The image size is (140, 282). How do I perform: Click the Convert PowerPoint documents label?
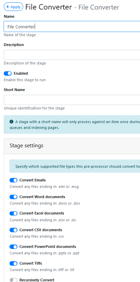click(48, 247)
